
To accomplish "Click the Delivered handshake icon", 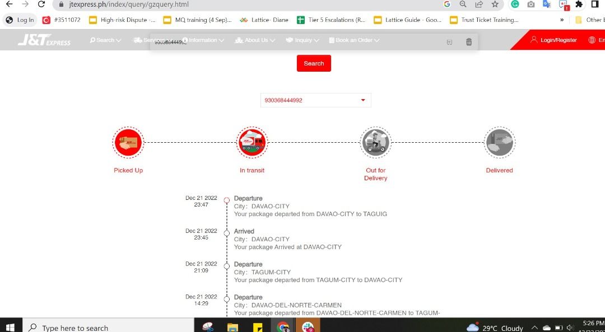I will (x=499, y=142).
